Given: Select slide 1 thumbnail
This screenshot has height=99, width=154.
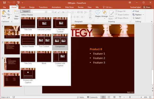Looking at the screenshot, I should [12, 32].
